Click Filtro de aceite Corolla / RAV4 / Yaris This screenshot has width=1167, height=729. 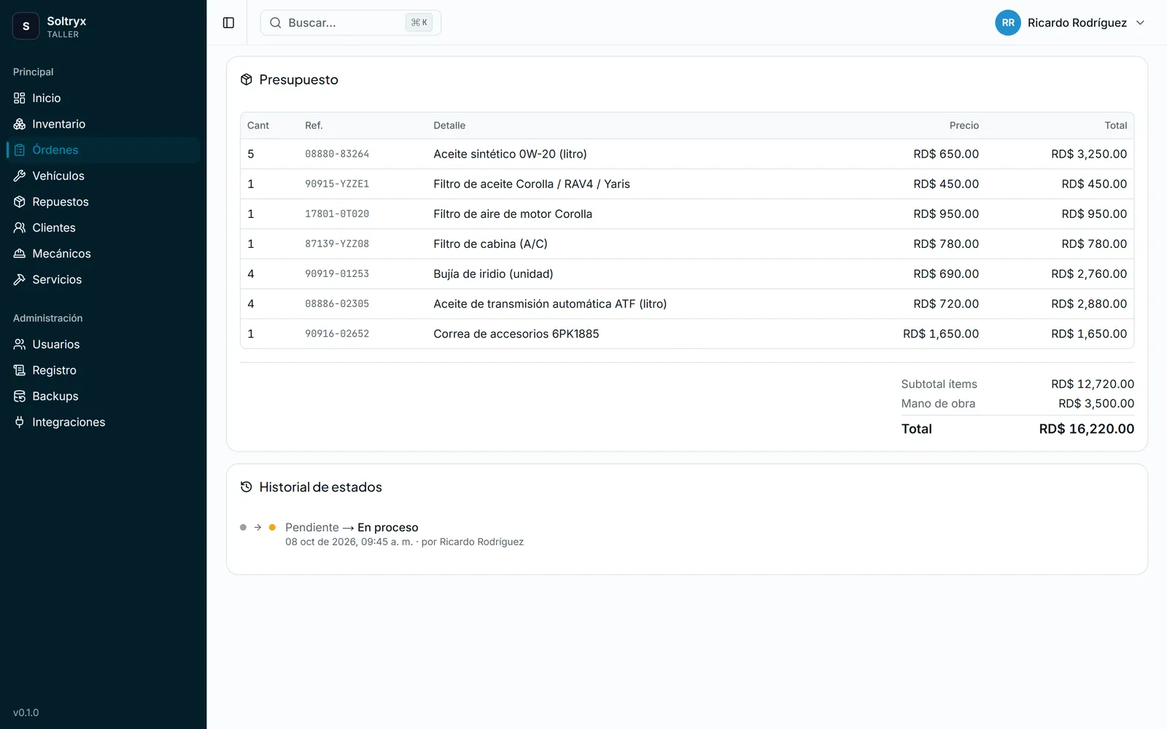pyautogui.click(x=532, y=184)
